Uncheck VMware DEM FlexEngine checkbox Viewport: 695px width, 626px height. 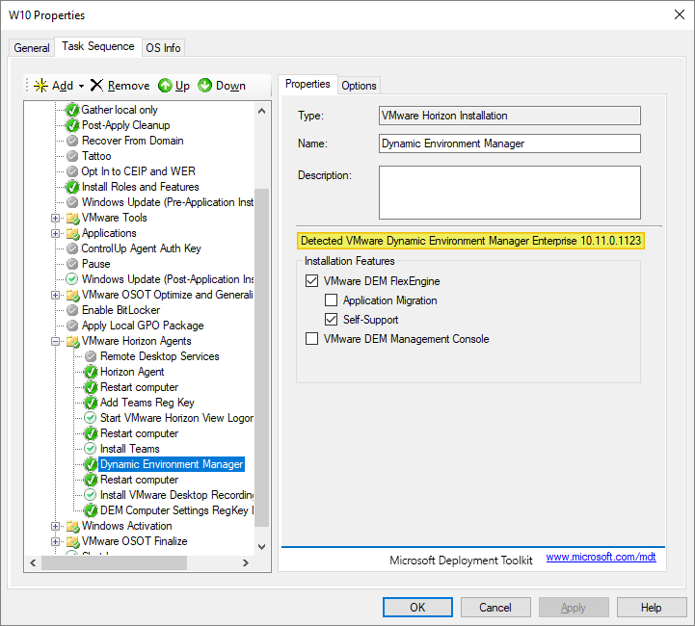pyautogui.click(x=311, y=281)
